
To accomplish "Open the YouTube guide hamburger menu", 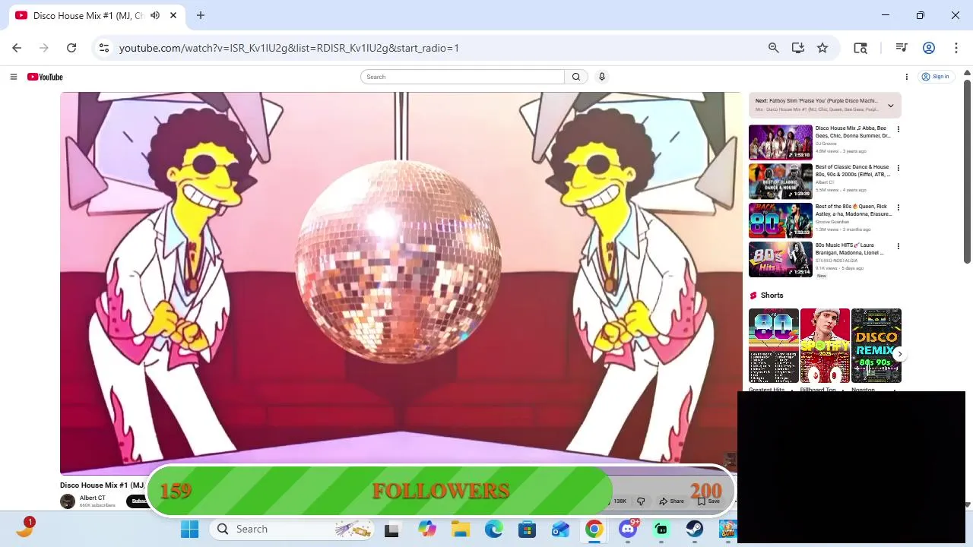I will (x=13, y=77).
